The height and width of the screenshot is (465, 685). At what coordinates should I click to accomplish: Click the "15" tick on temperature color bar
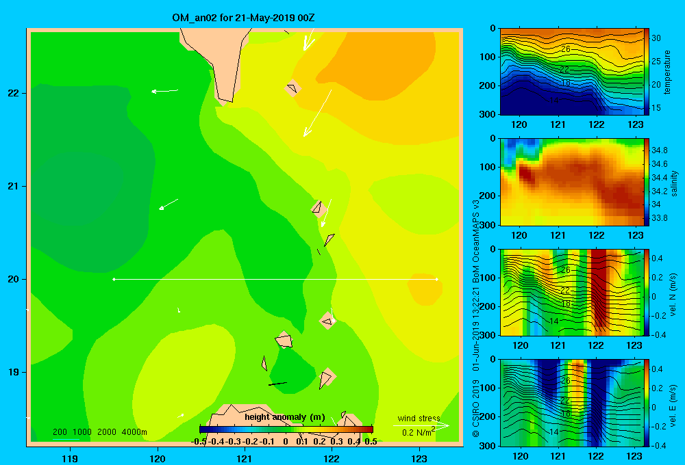tap(656, 108)
